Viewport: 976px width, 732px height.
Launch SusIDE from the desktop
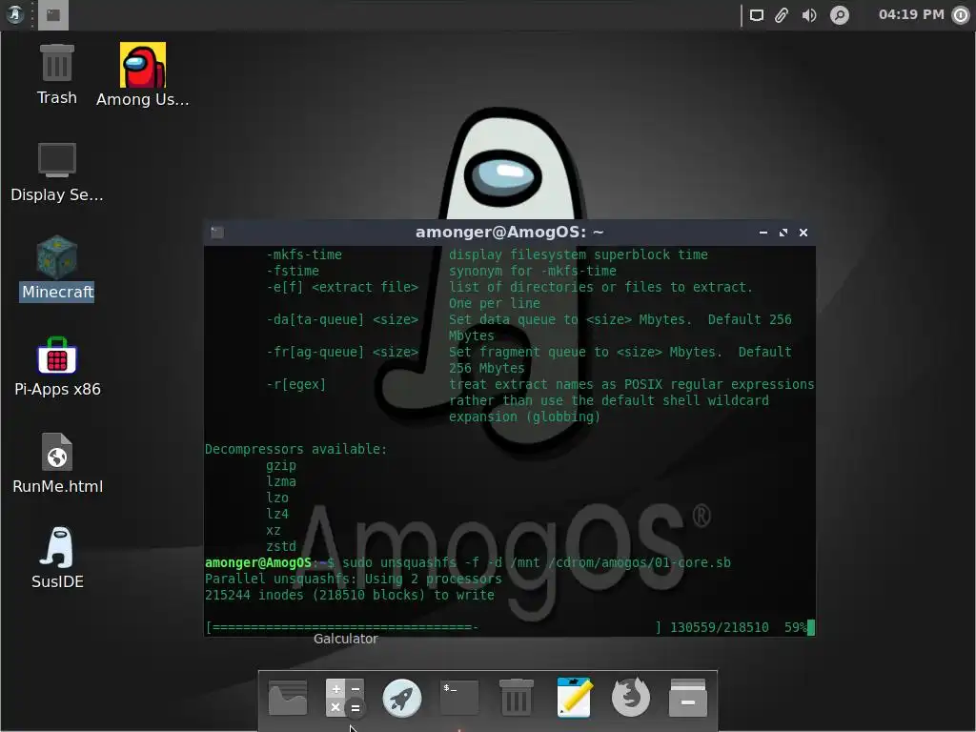point(56,559)
